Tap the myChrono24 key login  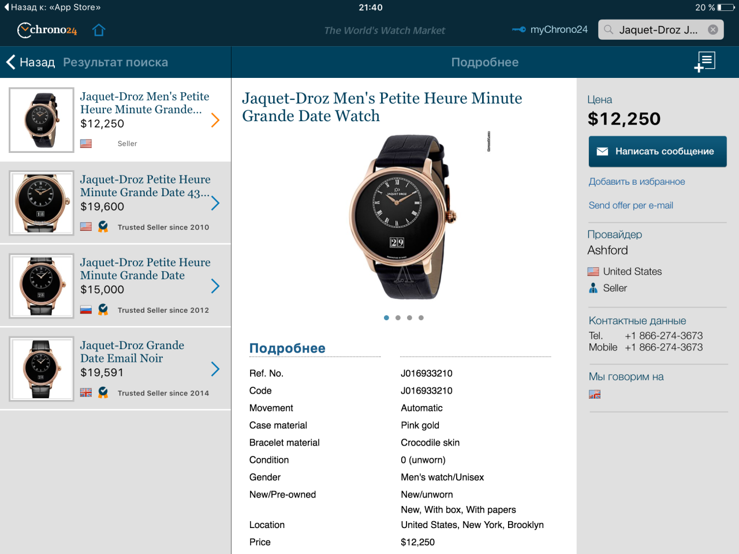tap(550, 29)
